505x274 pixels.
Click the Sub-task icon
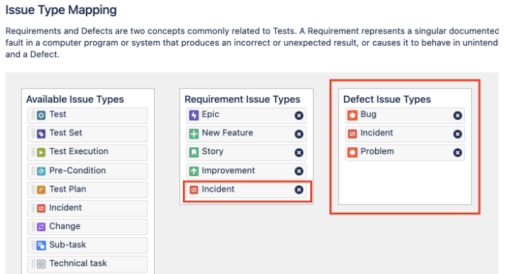pyautogui.click(x=41, y=245)
